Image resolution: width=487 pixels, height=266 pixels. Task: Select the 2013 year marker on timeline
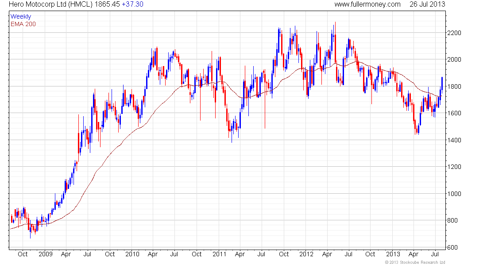click(x=393, y=254)
